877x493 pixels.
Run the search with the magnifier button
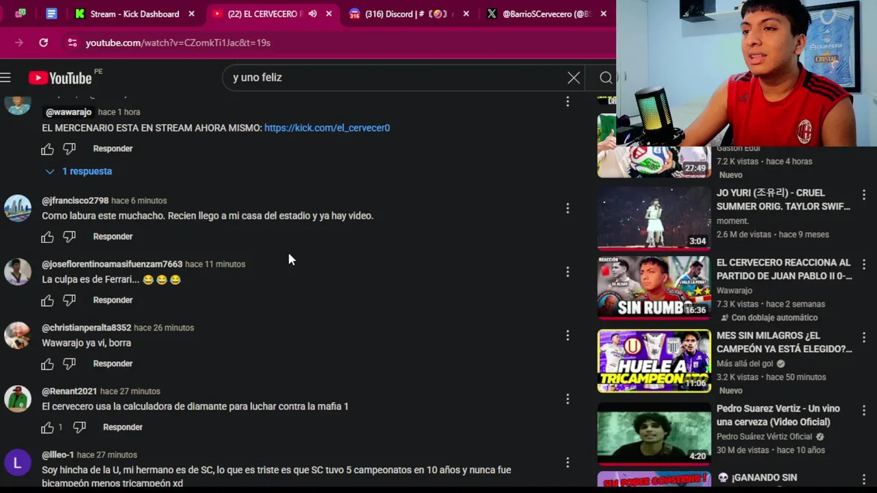click(x=606, y=78)
